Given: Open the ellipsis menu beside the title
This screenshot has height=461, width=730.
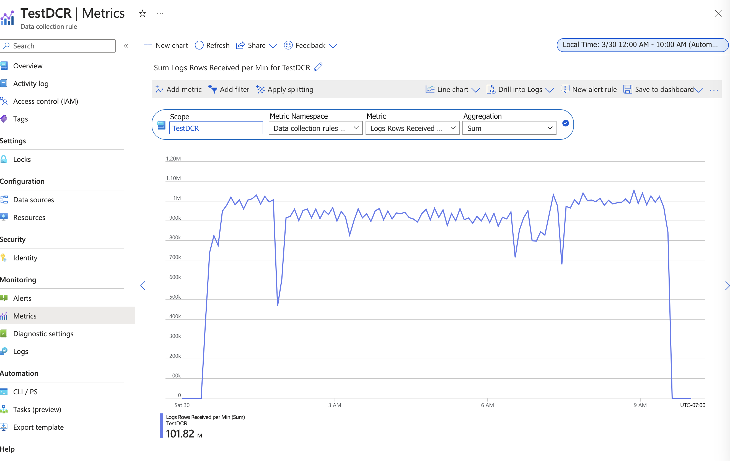Looking at the screenshot, I should tap(160, 13).
